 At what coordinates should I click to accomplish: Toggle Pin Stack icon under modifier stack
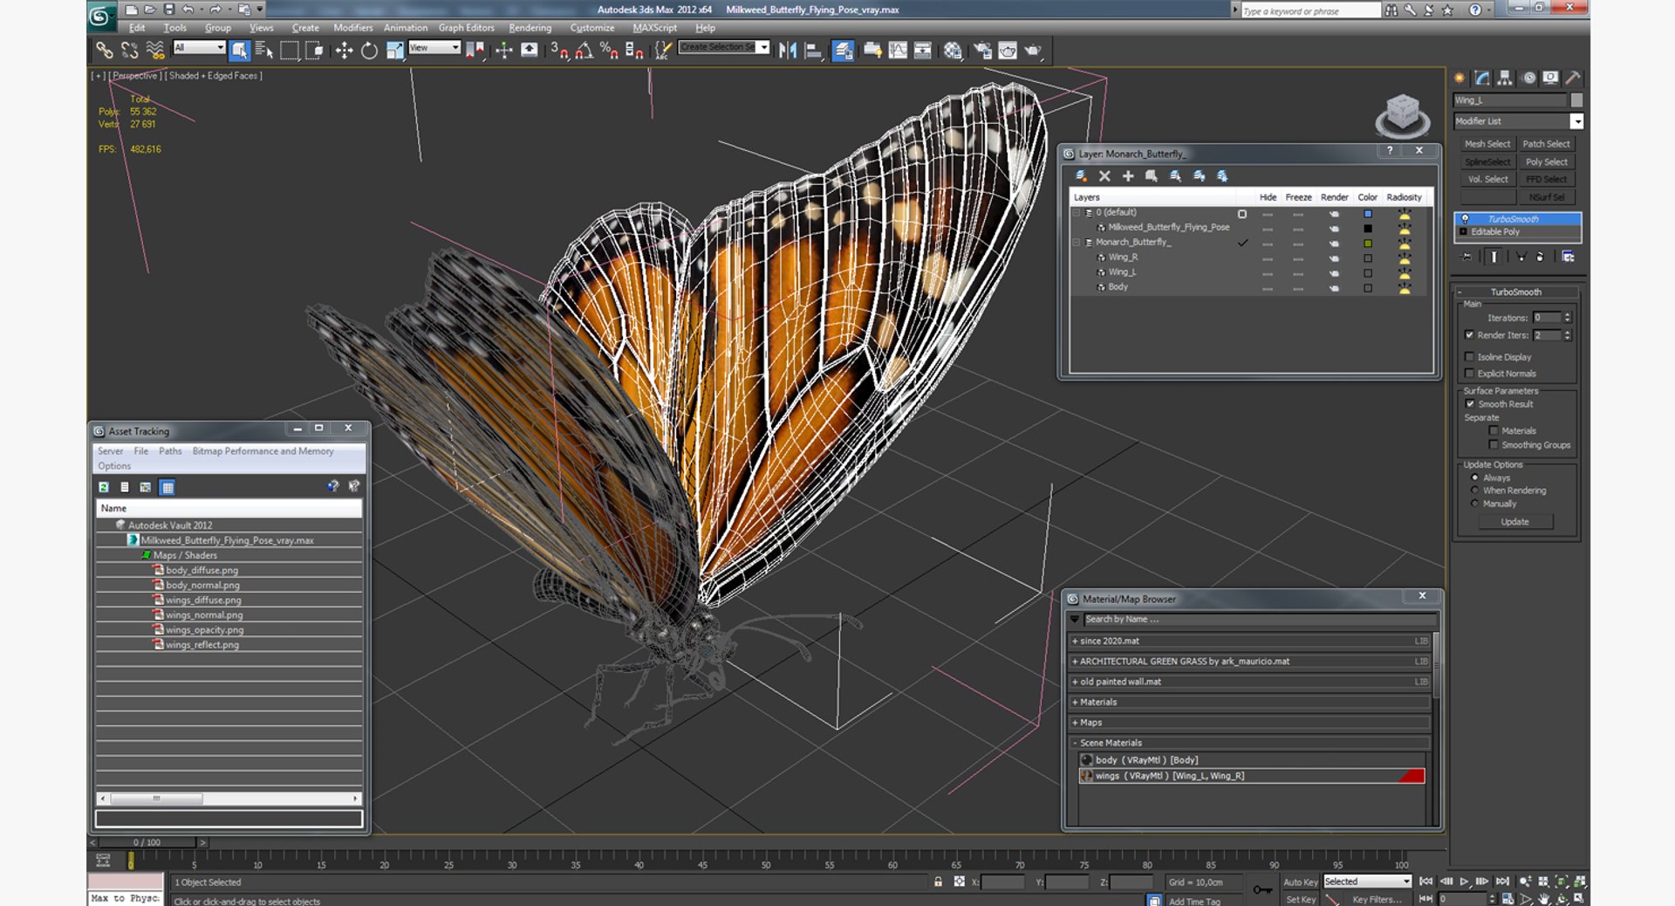click(1466, 257)
